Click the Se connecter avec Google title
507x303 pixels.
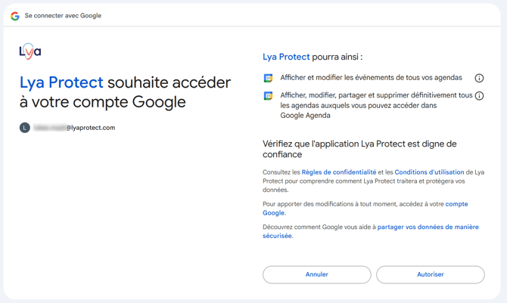click(x=63, y=16)
